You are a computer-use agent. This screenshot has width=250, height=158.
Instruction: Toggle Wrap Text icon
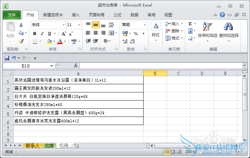[111, 24]
